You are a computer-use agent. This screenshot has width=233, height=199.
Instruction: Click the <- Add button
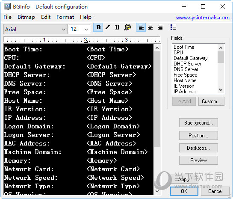click(x=184, y=101)
